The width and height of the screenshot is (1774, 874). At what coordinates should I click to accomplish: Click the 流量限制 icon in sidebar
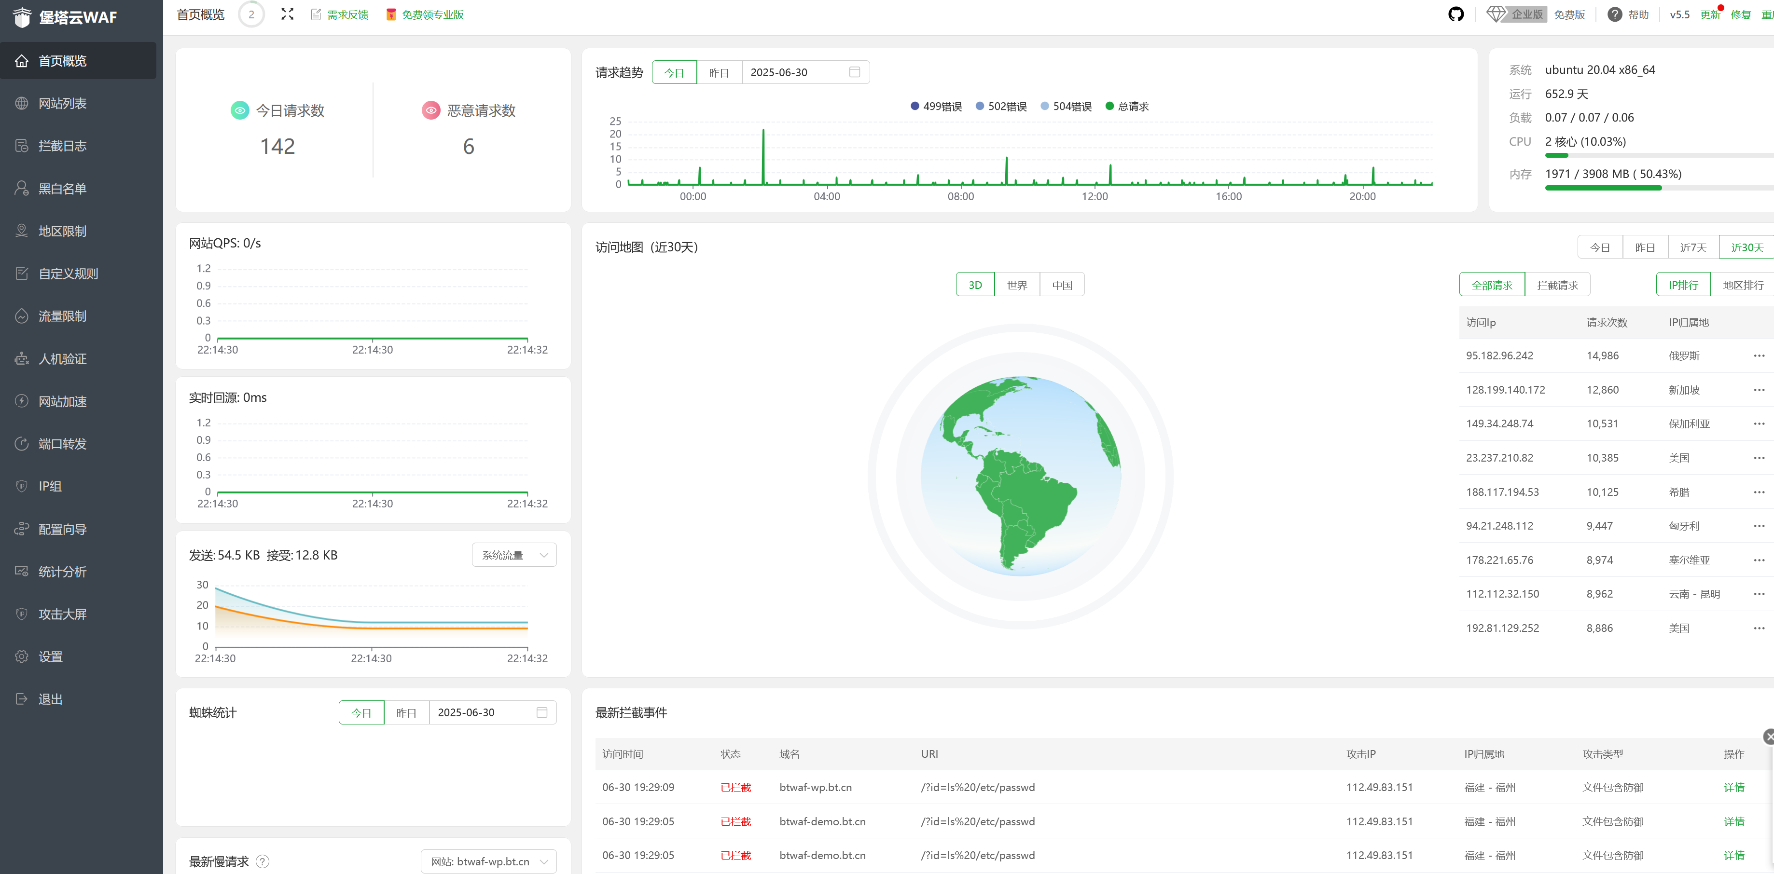(x=22, y=316)
